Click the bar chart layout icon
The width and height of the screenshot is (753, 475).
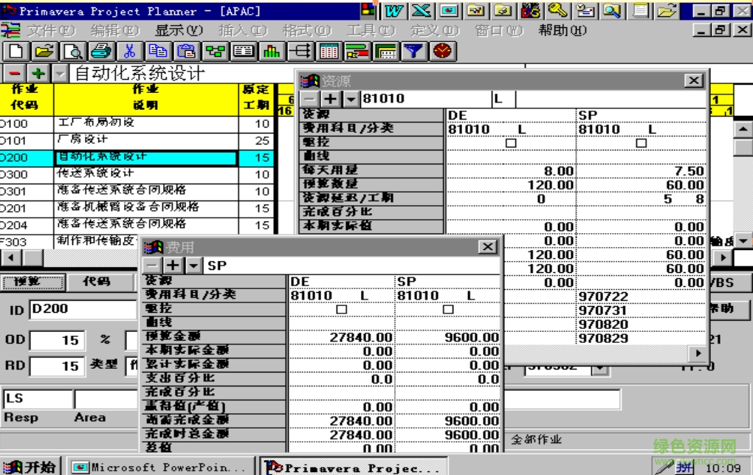tap(357, 51)
